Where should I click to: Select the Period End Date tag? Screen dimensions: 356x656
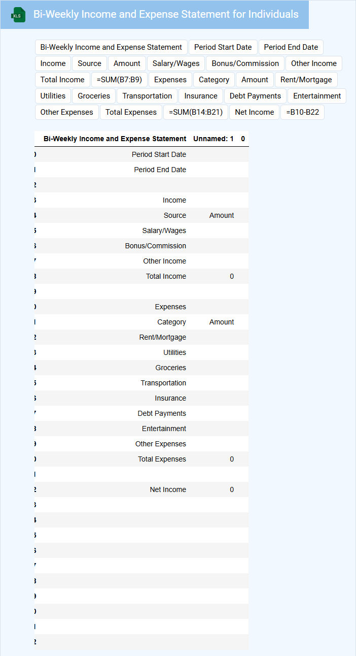click(291, 47)
